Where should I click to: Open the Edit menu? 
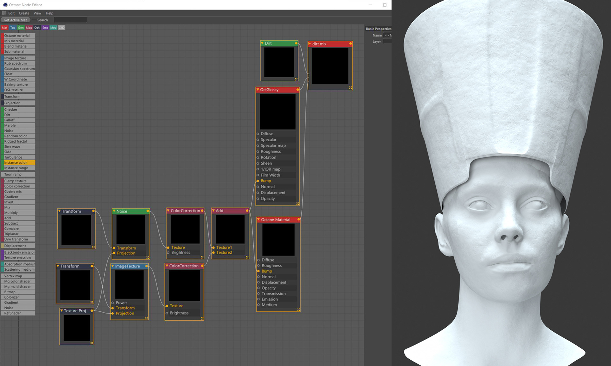pyautogui.click(x=11, y=13)
